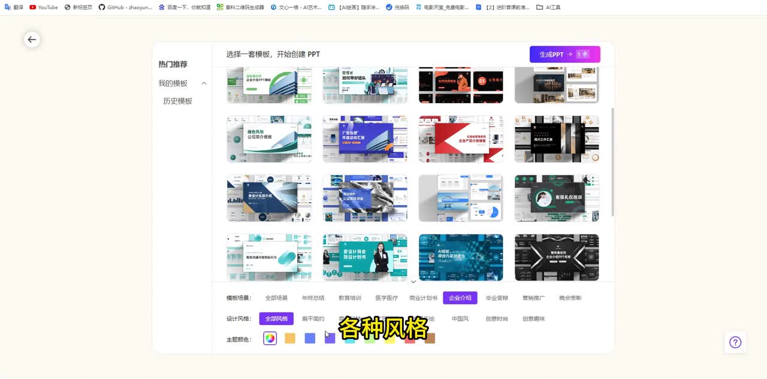
Task: Open 热门推荐 in the sidebar
Action: pyautogui.click(x=173, y=64)
